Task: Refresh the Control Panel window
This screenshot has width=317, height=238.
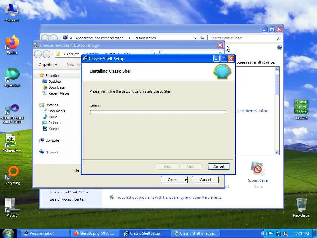Action: tap(202, 38)
